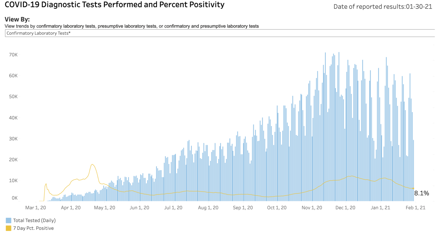Select the "Total Tested (Daily)" legend label
443x235 pixels.
click(x=34, y=221)
